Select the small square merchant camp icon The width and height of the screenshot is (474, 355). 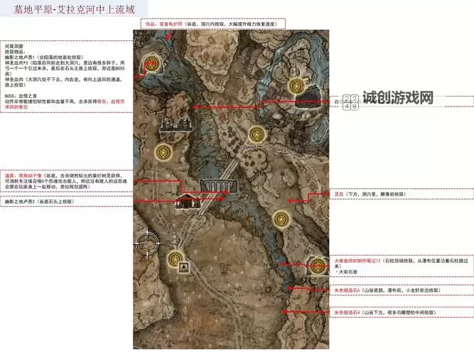pyautogui.click(x=184, y=267)
